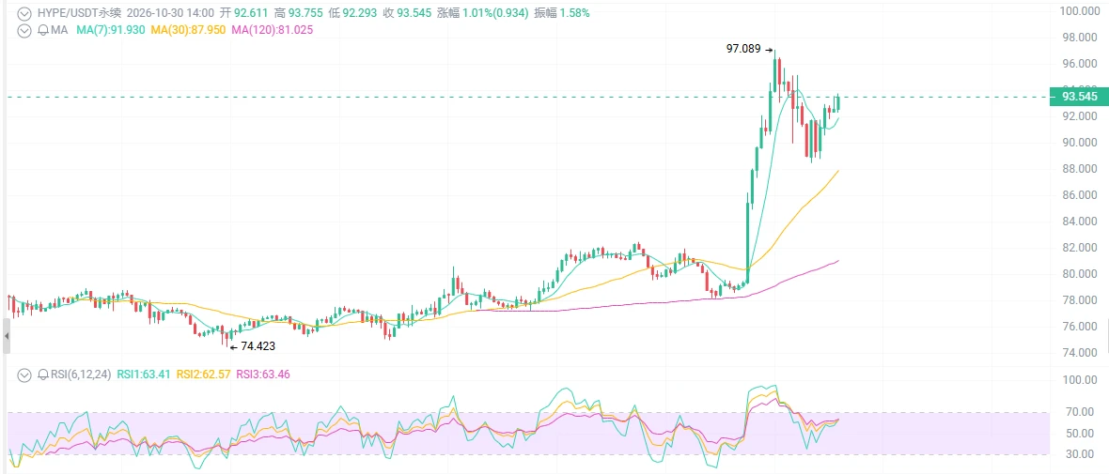Click the 97.089 high marker label
The width and height of the screenshot is (1109, 474).
pos(743,49)
